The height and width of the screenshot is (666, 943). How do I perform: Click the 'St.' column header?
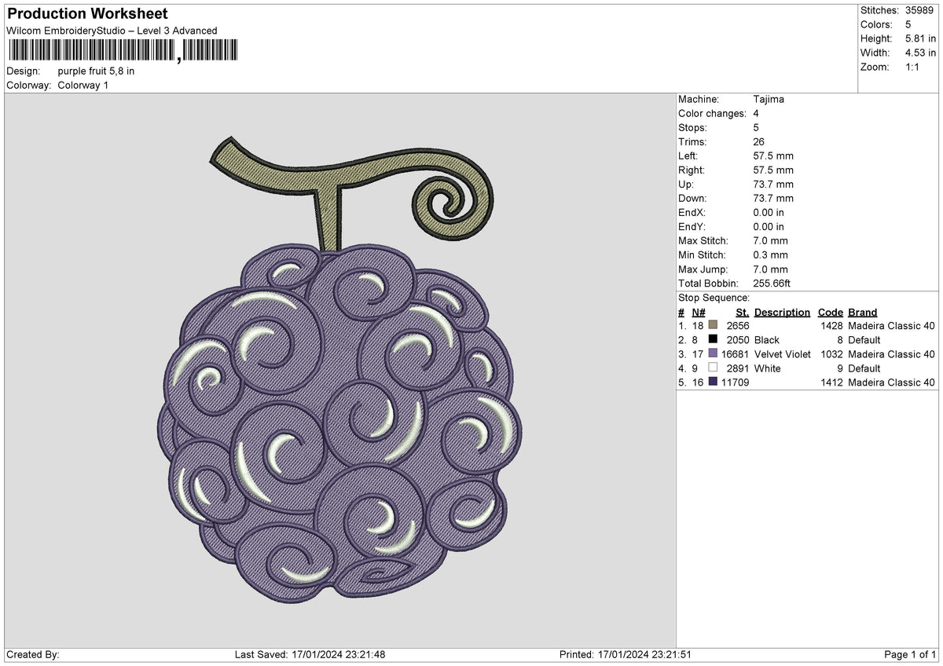coord(743,312)
